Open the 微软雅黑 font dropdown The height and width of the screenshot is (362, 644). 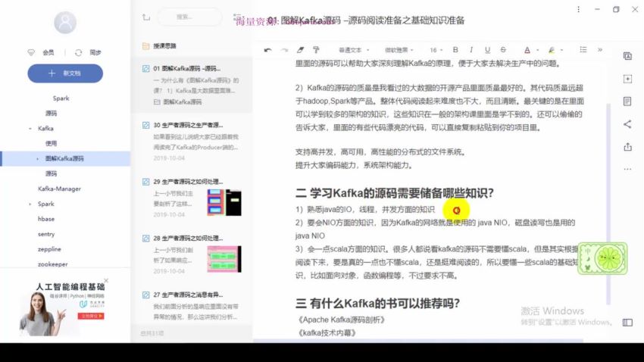[399, 50]
